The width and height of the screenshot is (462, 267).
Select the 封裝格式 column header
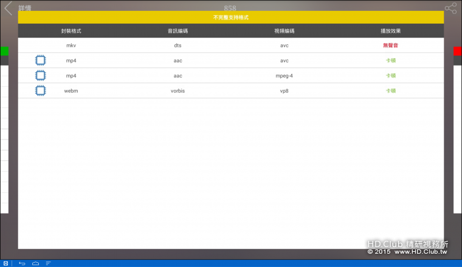click(71, 31)
